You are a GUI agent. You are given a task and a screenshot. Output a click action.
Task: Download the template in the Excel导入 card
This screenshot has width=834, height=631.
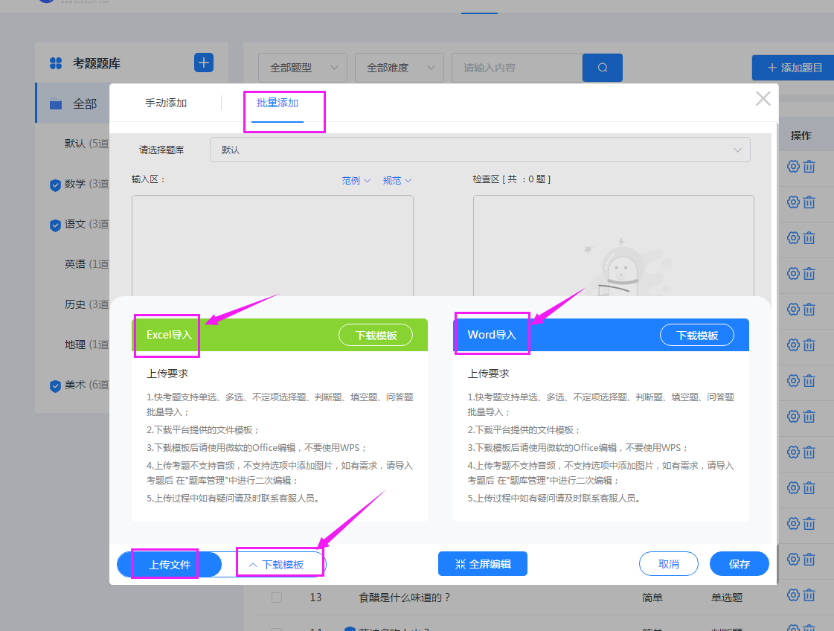[376, 335]
